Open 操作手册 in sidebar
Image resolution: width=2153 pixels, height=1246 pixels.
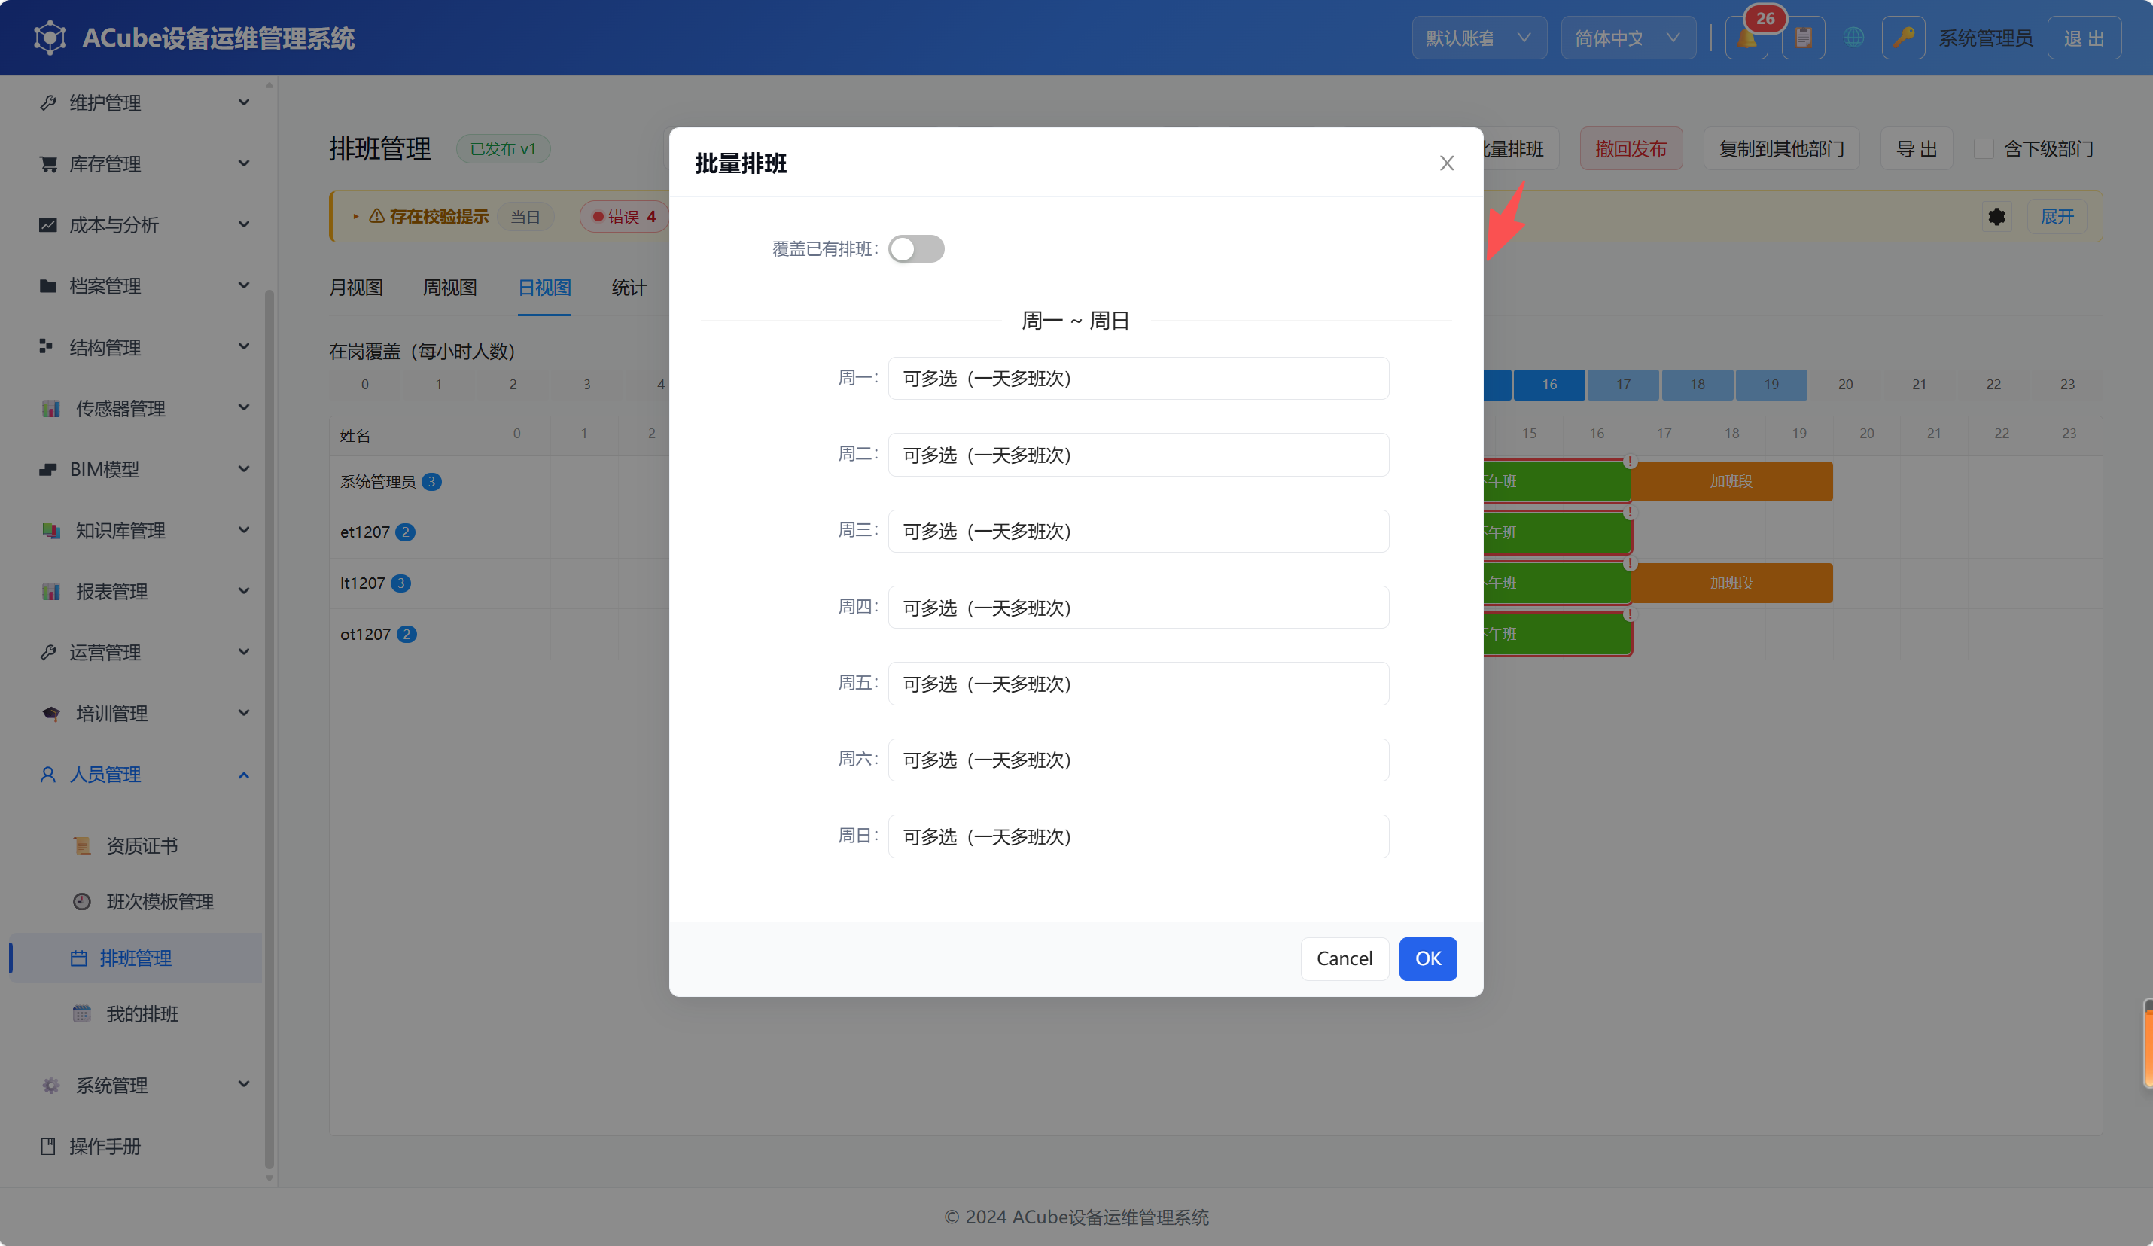pyautogui.click(x=104, y=1146)
